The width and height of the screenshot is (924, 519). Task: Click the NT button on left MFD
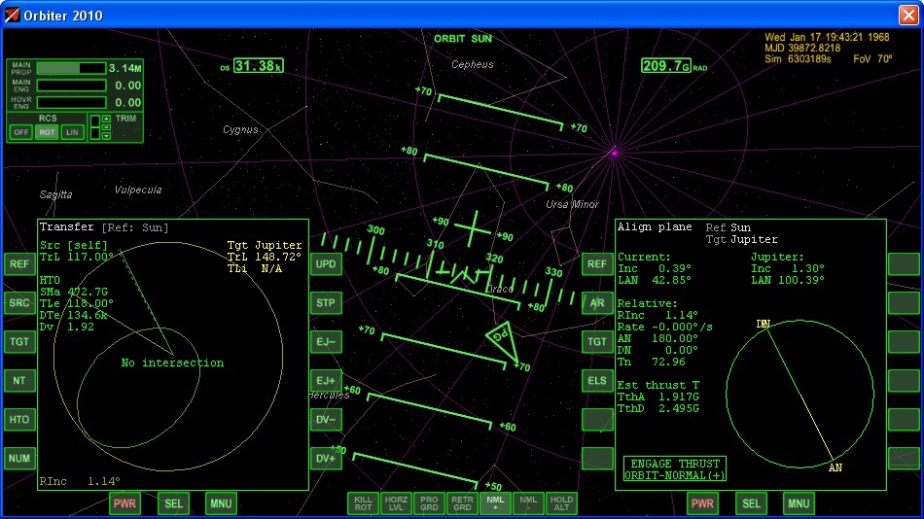tap(18, 381)
